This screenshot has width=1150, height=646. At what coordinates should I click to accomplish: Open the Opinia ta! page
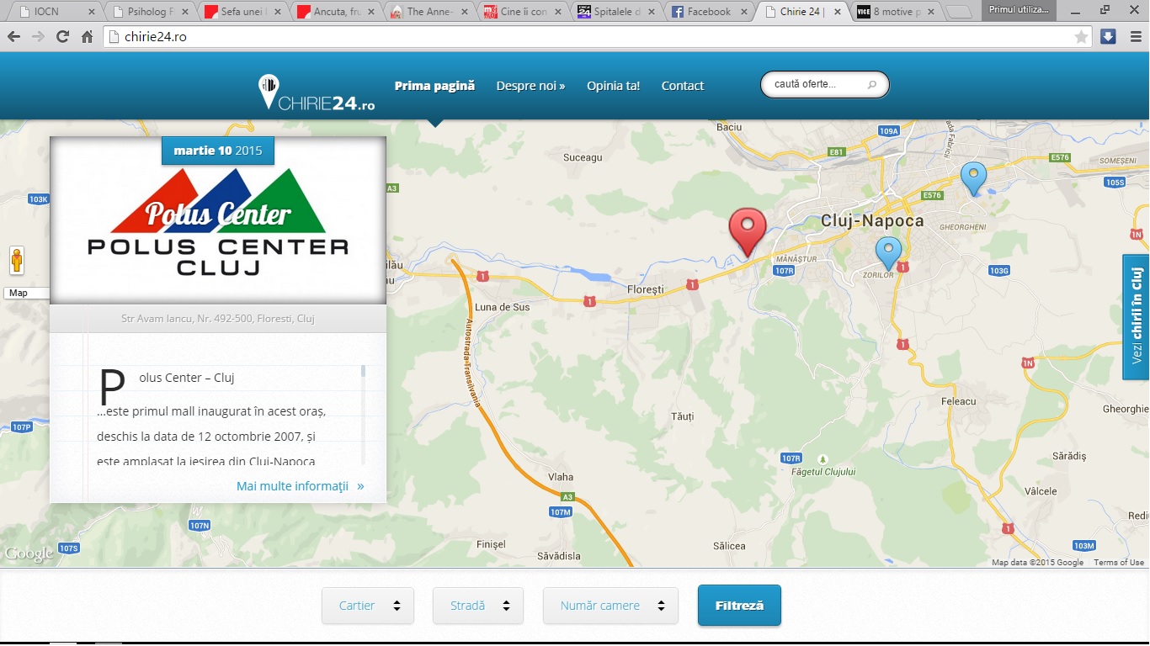613,86
